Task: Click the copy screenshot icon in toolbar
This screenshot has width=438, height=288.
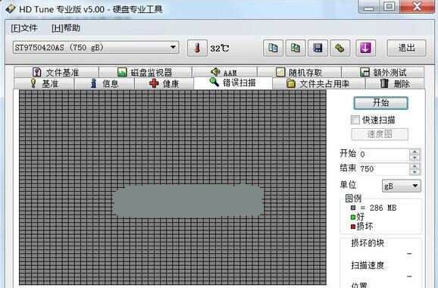Action: (296, 48)
